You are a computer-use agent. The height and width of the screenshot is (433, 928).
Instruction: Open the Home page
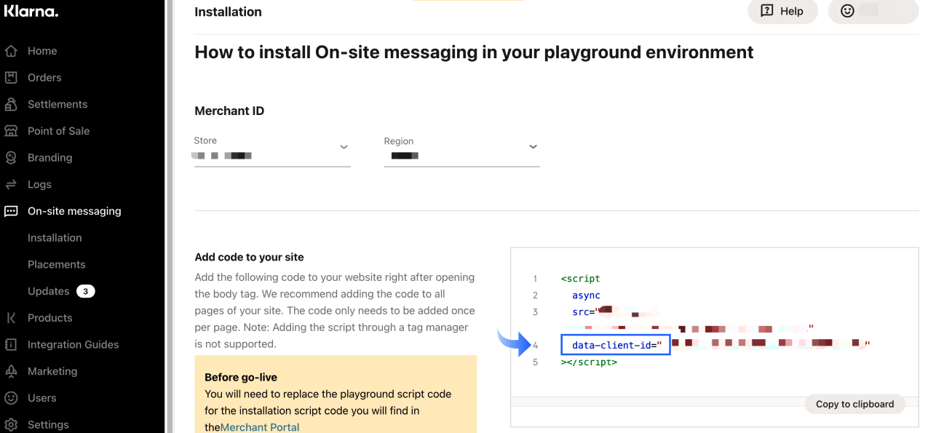42,51
